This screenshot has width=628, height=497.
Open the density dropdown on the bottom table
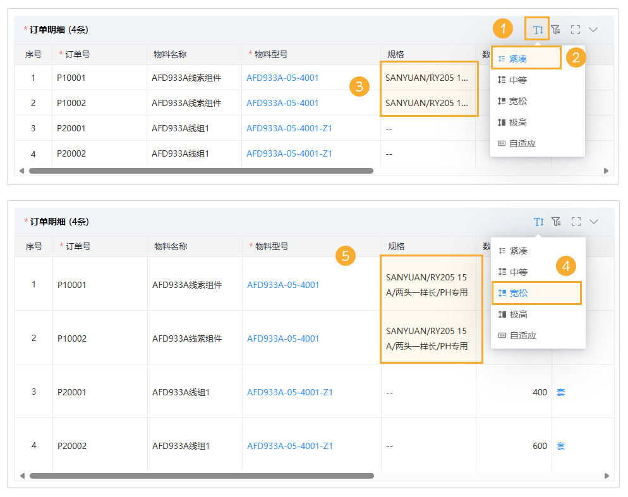click(x=538, y=222)
